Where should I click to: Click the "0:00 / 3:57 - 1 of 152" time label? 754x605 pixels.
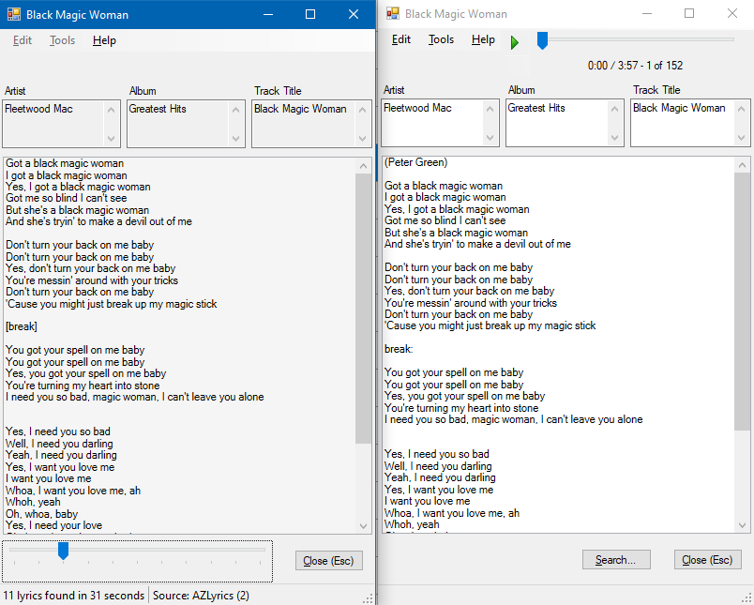pos(635,66)
